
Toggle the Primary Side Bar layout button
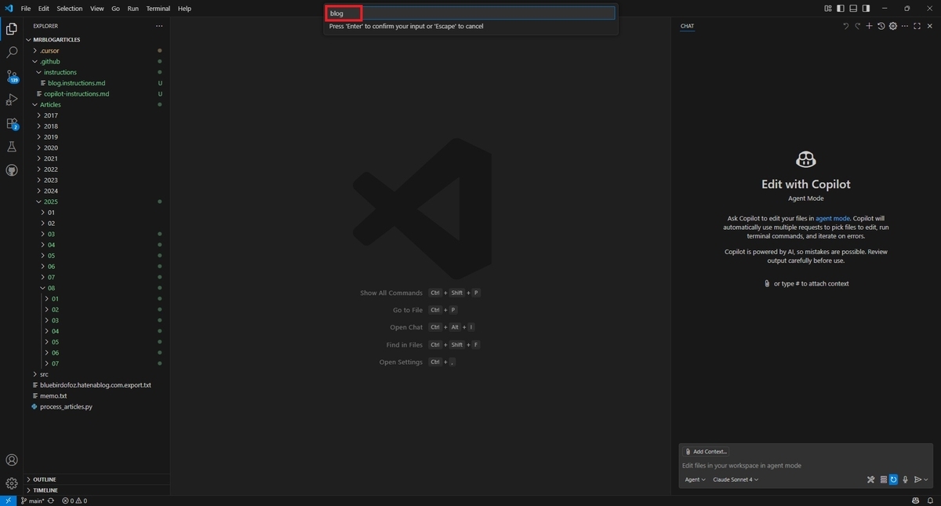pyautogui.click(x=841, y=9)
